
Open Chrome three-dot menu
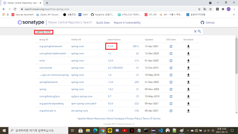click(x=234, y=9)
